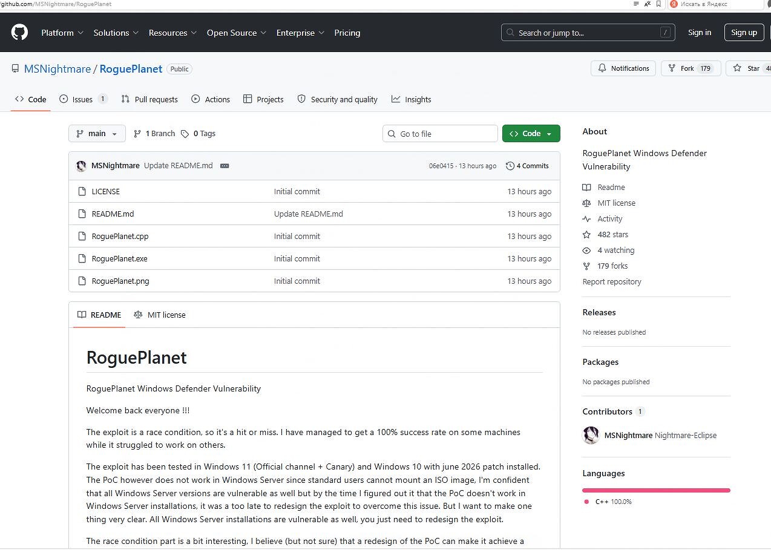
Task: Click the file icon next to RoguePlanet.exe
Action: pos(82,258)
